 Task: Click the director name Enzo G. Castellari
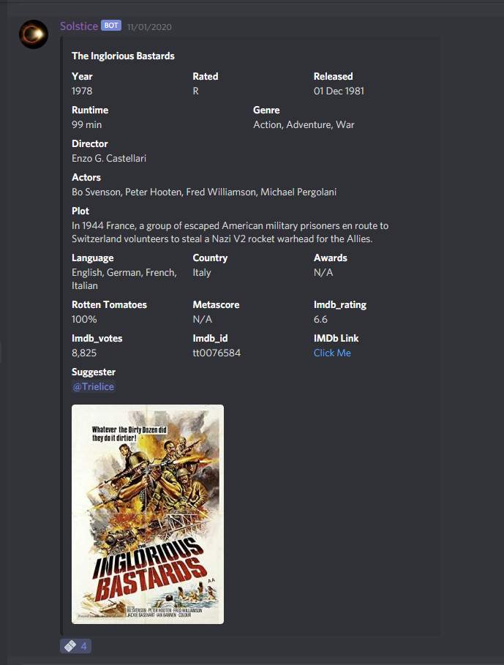(109, 158)
